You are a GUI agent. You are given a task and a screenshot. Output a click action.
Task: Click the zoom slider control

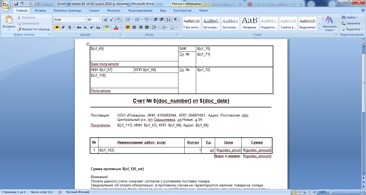tap(346, 192)
